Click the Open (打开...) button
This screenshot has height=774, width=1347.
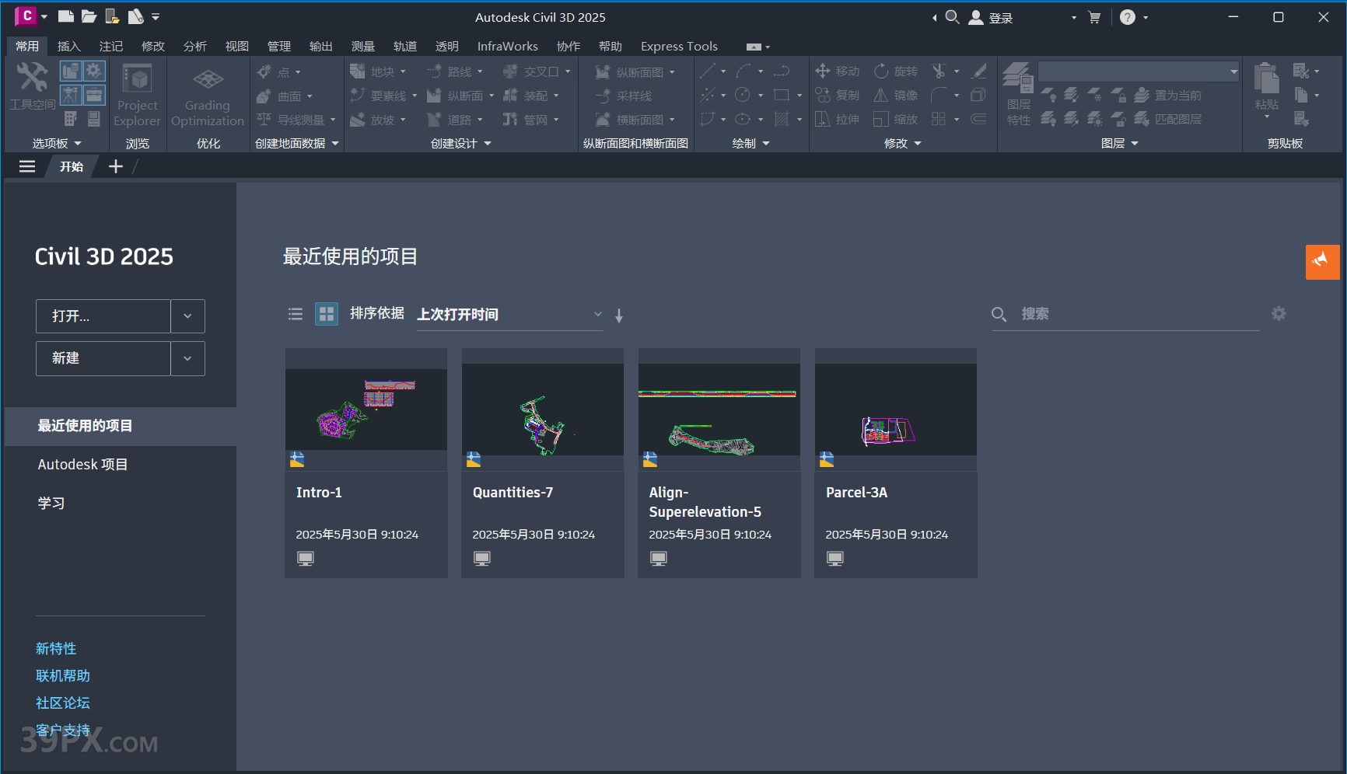tap(103, 316)
